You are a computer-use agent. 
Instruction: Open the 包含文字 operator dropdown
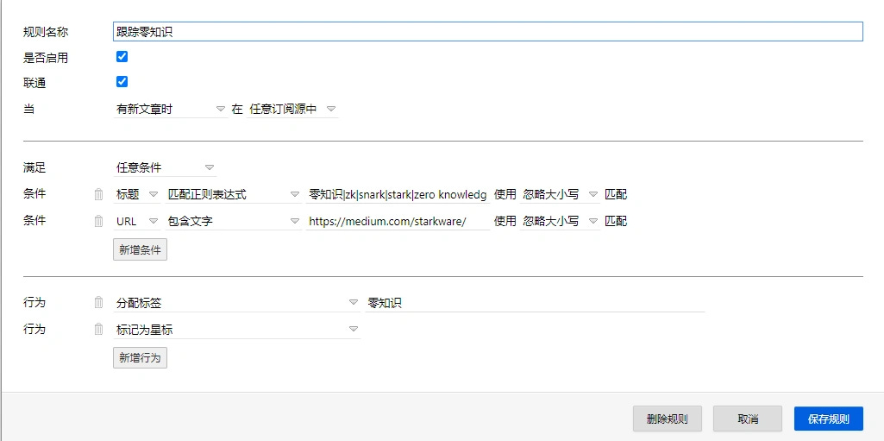pos(234,222)
